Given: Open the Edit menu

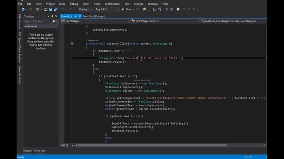Looking at the screenshot, I should [x=29, y=4].
